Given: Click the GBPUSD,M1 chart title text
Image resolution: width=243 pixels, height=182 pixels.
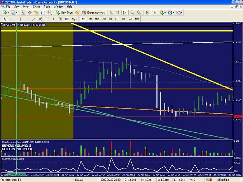Looking at the screenshot, I should pos(9,25).
